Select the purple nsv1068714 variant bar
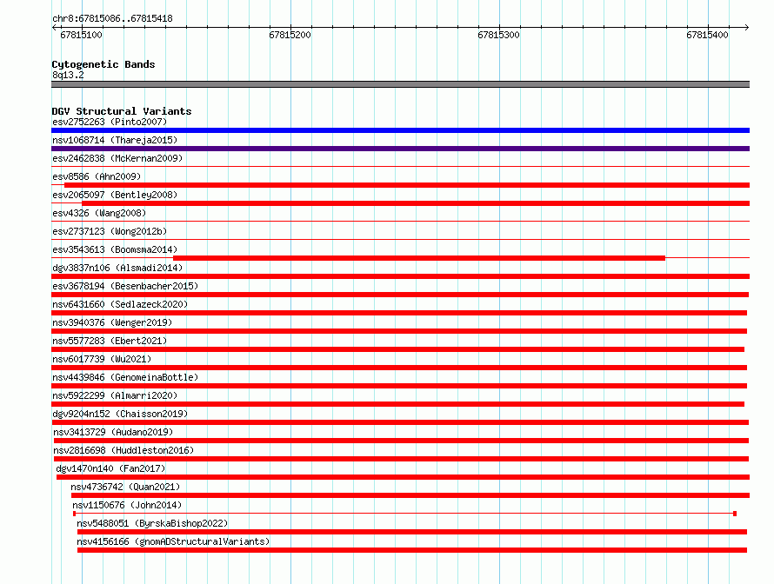 tap(400, 149)
